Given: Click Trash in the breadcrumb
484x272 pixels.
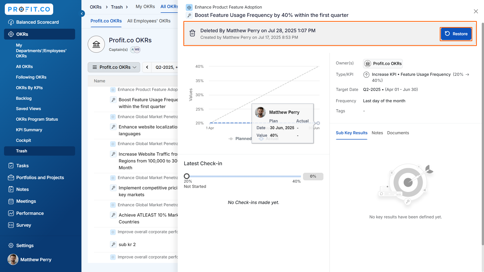Looking at the screenshot, I should point(117,7).
